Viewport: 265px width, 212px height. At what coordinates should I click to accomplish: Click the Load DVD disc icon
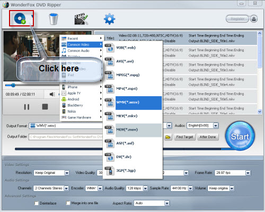[20, 19]
